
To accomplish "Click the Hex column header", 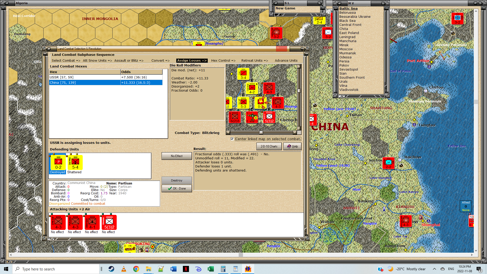I will tap(85, 72).
